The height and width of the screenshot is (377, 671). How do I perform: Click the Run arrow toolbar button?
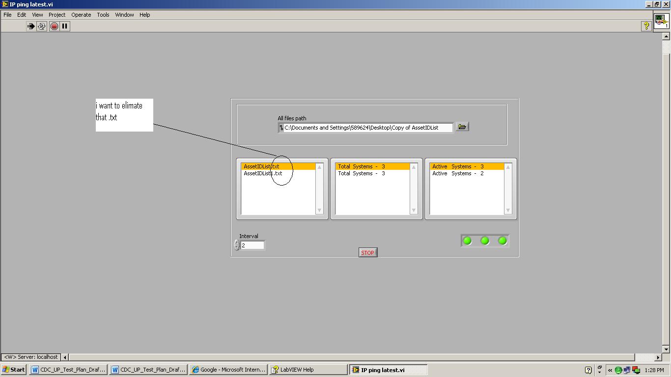pyautogui.click(x=31, y=26)
